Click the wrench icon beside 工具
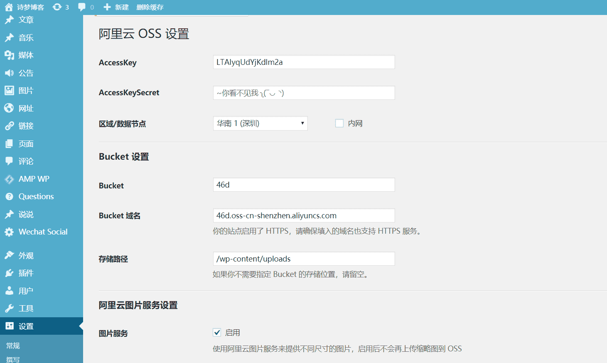 pos(9,308)
